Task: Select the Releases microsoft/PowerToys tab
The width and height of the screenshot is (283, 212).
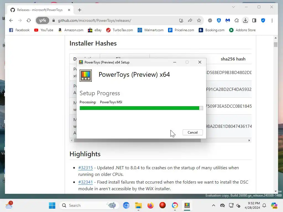Action: 40,10
